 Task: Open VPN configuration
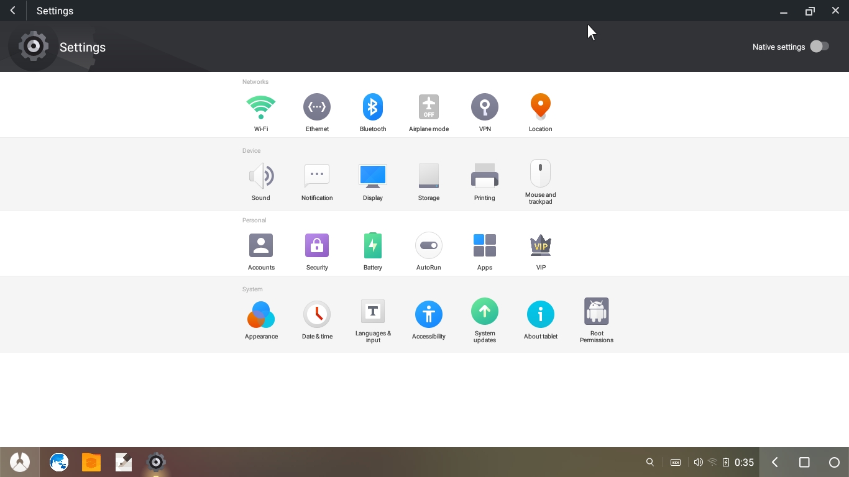[x=485, y=108]
